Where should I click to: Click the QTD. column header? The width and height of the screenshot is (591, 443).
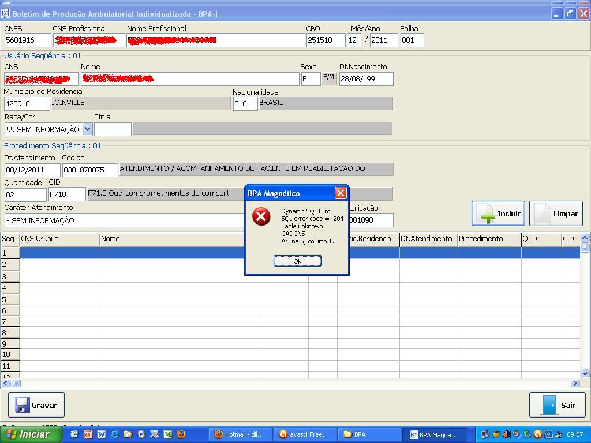coord(541,239)
